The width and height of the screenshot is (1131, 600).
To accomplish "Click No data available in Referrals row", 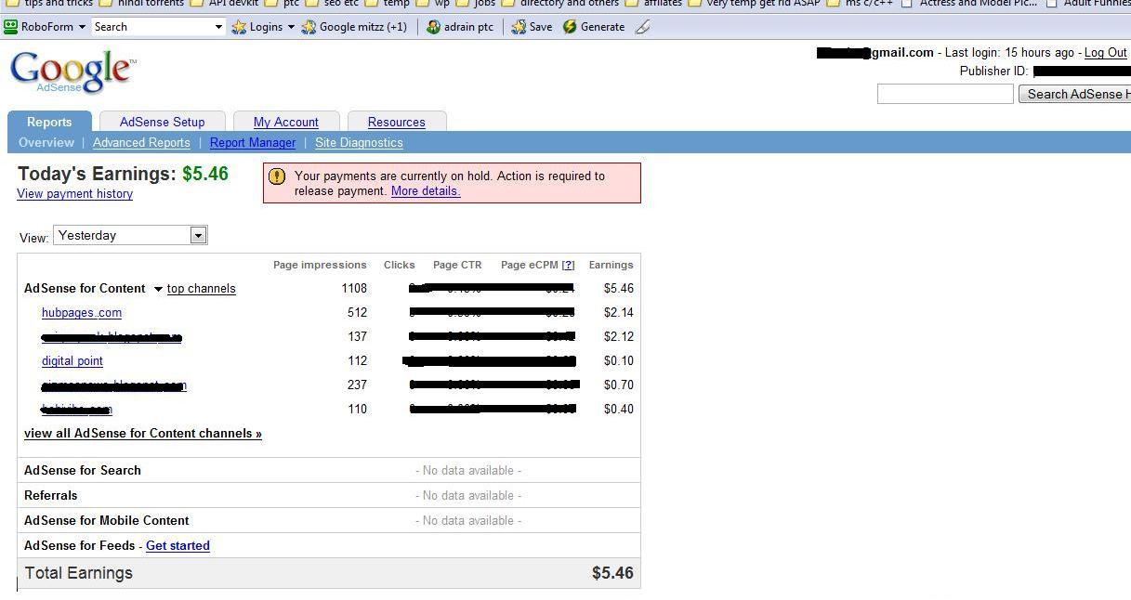I will [x=468, y=496].
